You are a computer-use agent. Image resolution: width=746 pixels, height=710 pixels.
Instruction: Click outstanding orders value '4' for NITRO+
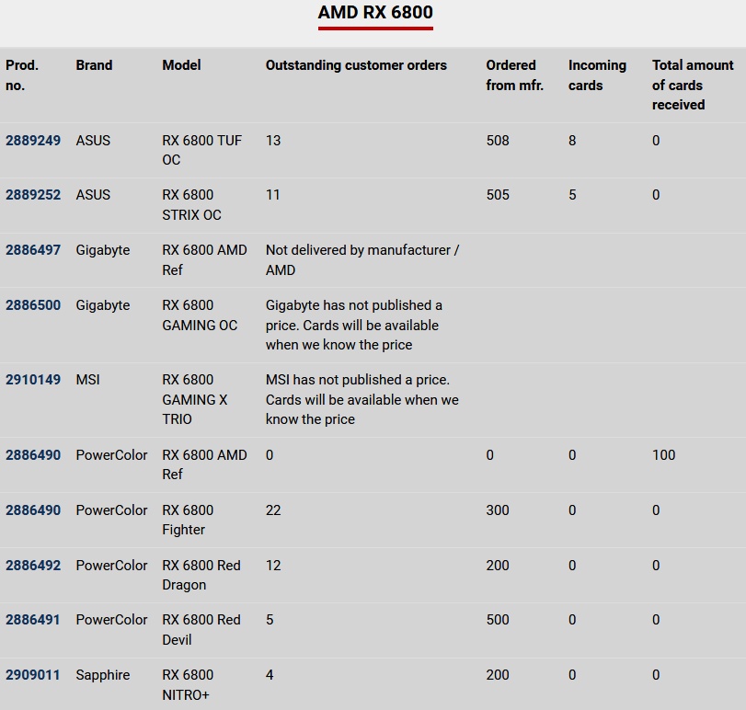270,675
